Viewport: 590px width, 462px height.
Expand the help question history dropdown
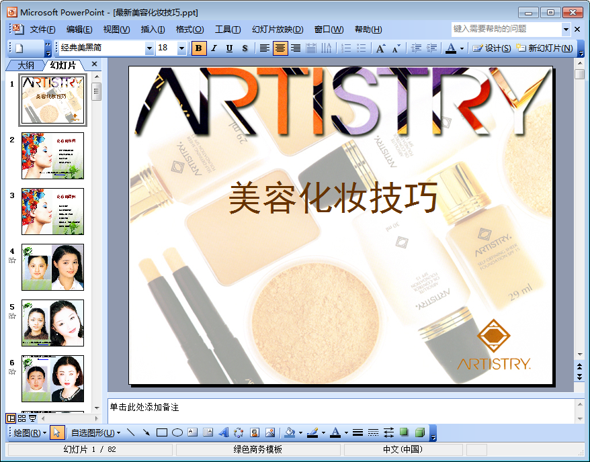566,29
